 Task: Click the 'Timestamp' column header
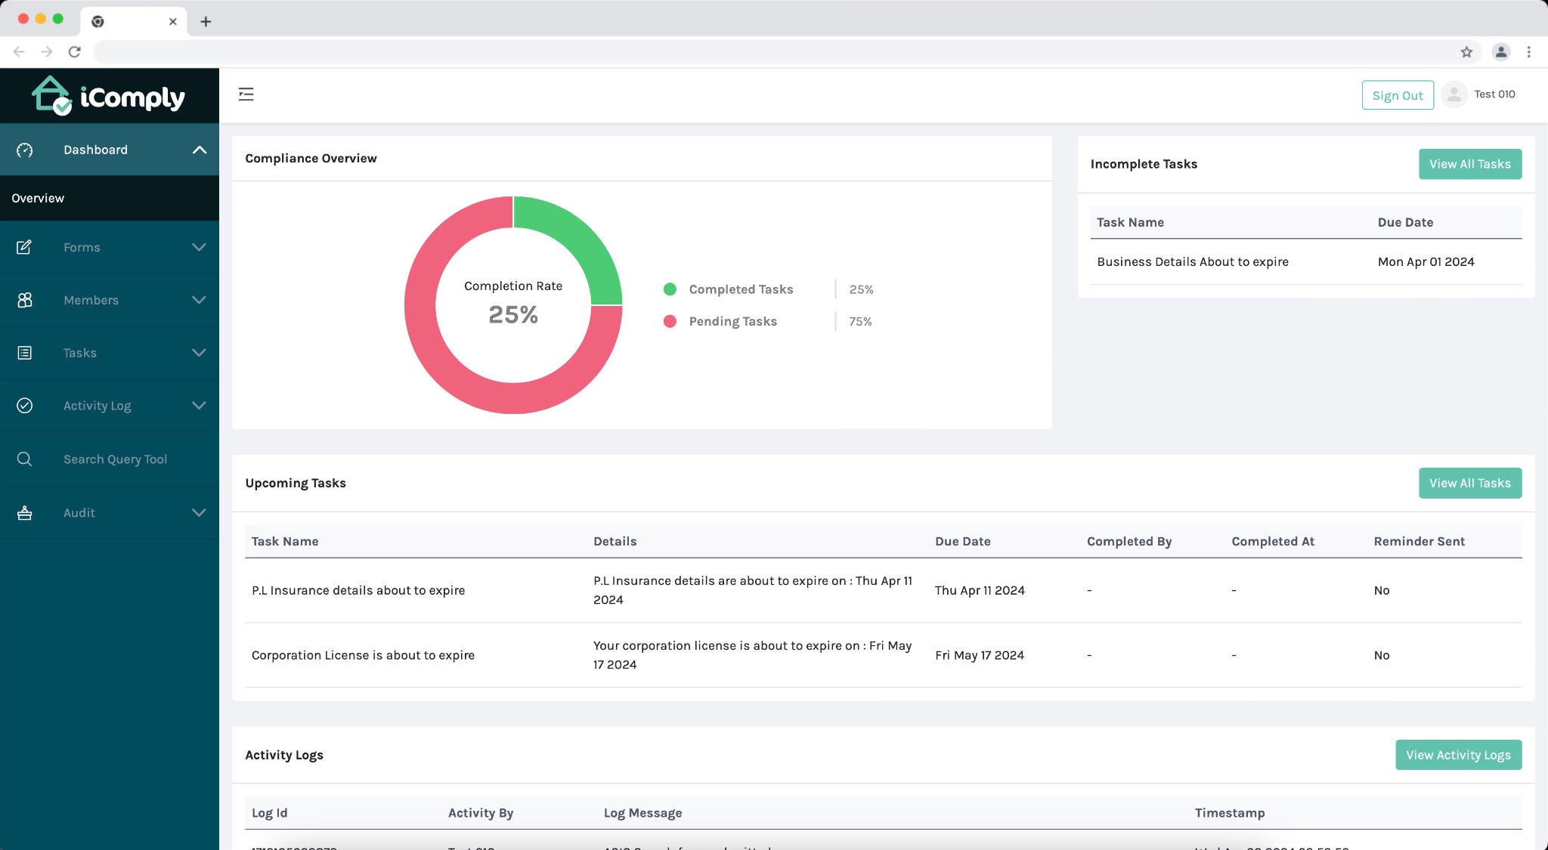pyautogui.click(x=1229, y=813)
